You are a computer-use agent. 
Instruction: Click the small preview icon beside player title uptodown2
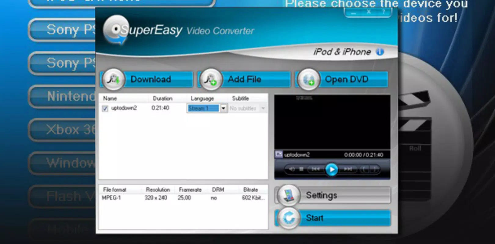tap(278, 154)
